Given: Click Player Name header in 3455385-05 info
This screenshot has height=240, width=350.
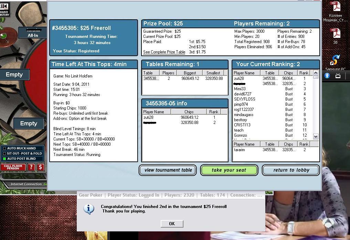Looking at the screenshot, I should click(157, 112).
